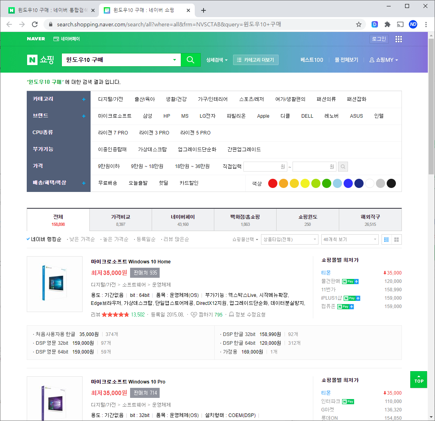Sort by 높은 가격순
This screenshot has width=435, height=421.
(116, 239)
